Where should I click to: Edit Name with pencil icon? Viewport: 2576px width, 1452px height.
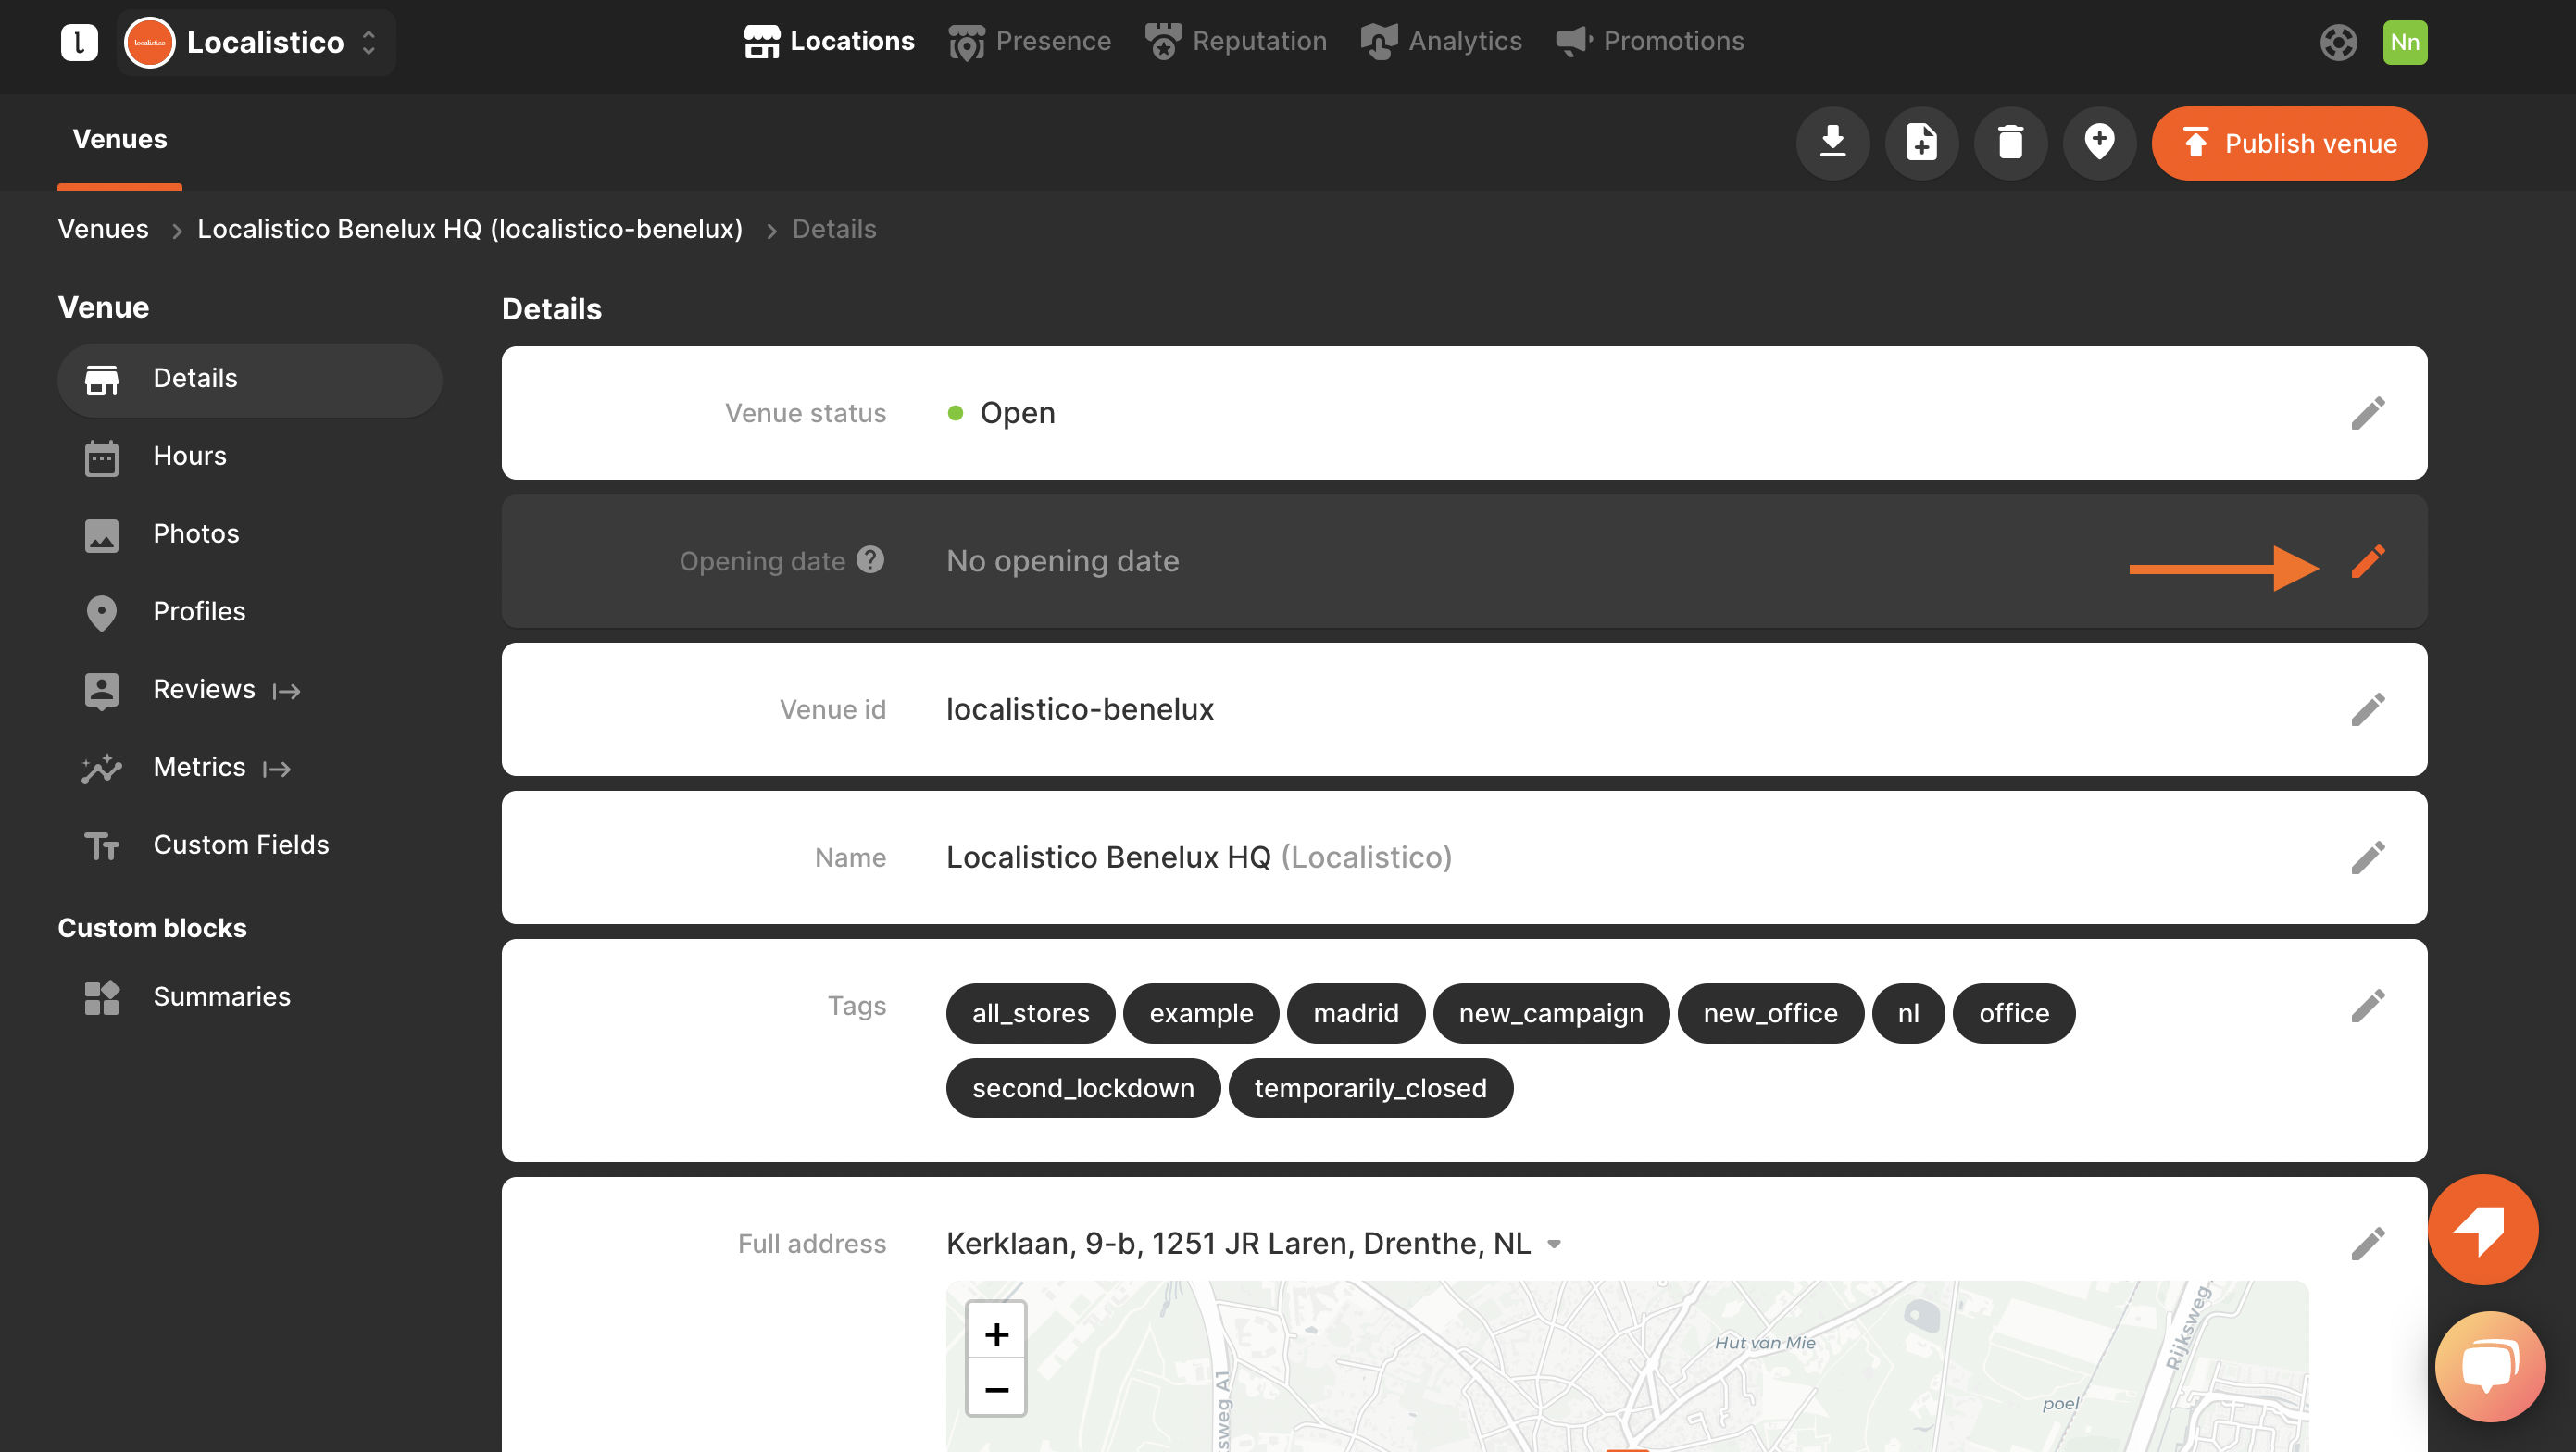click(x=2367, y=857)
